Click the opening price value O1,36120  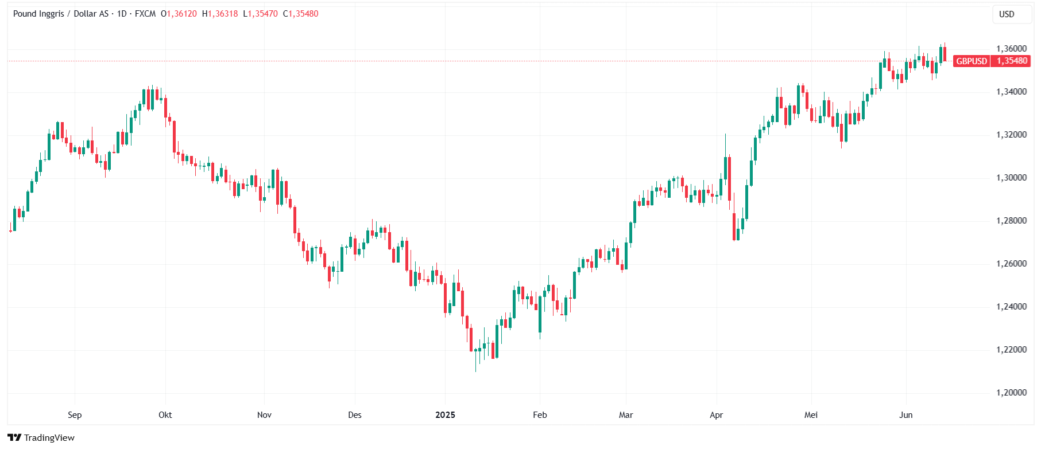[x=179, y=14]
